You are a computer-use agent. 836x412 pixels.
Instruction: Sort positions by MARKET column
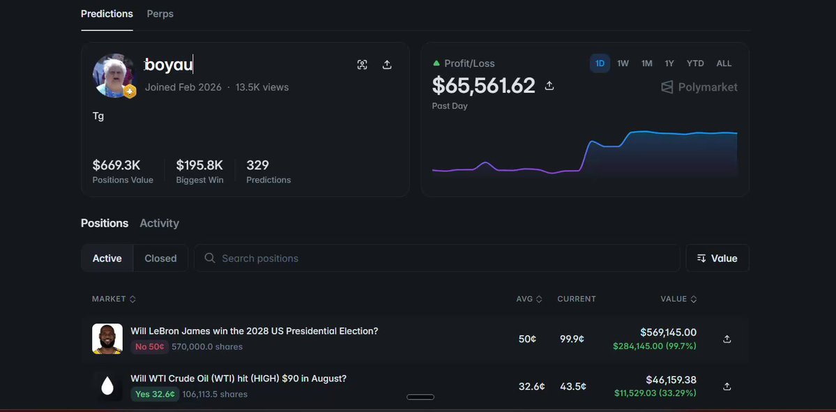(x=114, y=299)
